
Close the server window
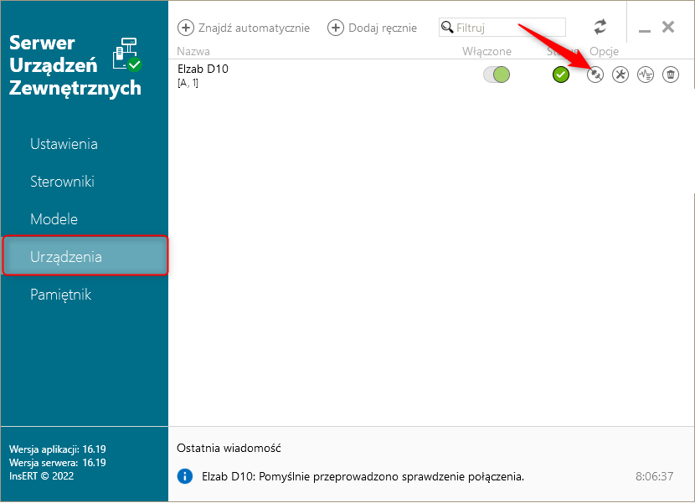coord(668,27)
